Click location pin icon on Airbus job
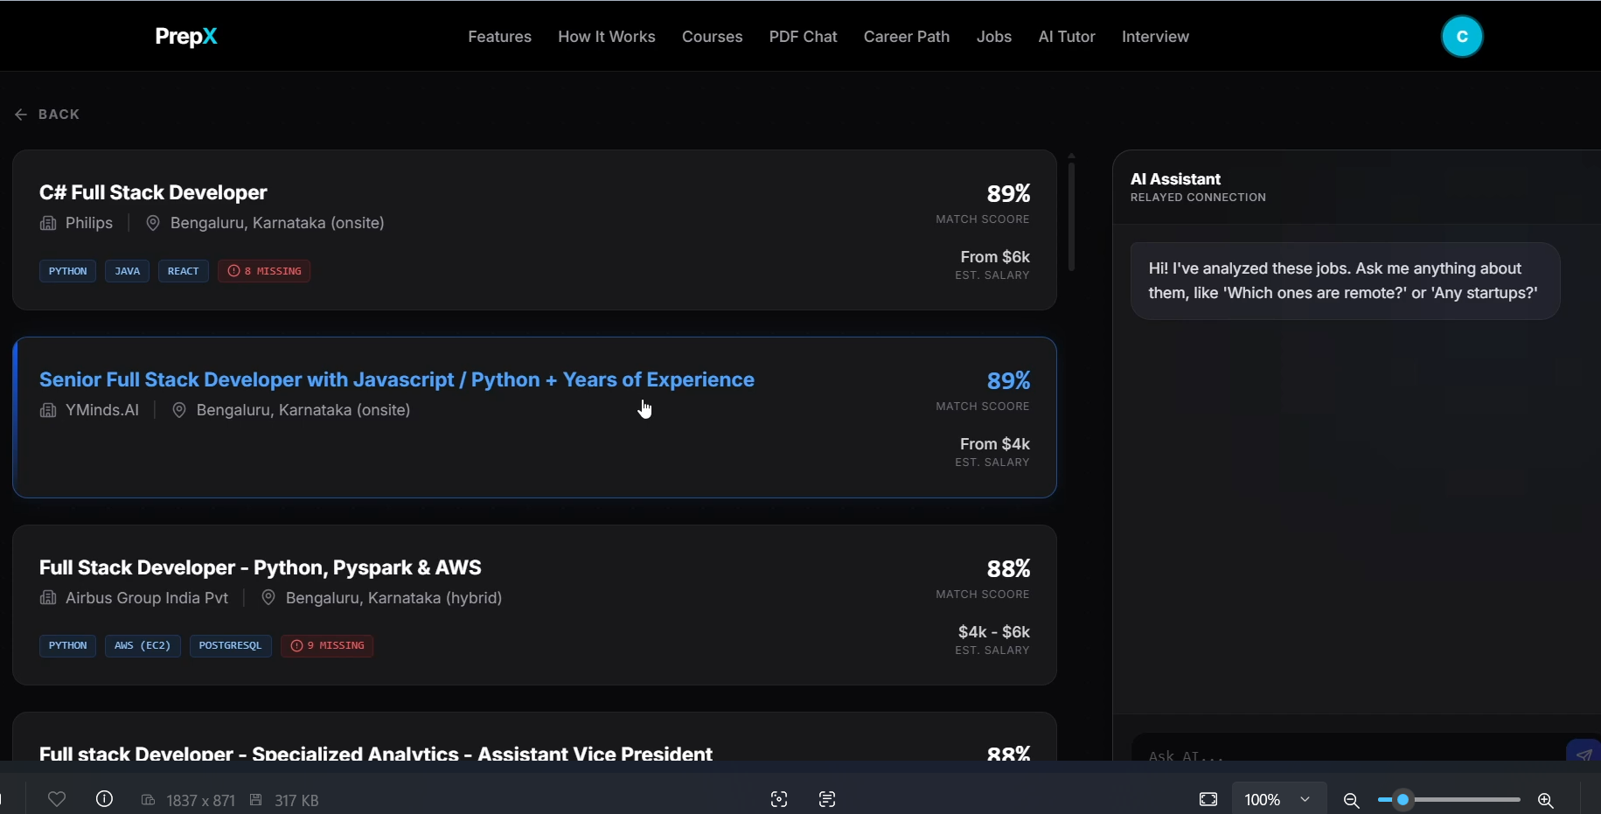 pos(268,598)
